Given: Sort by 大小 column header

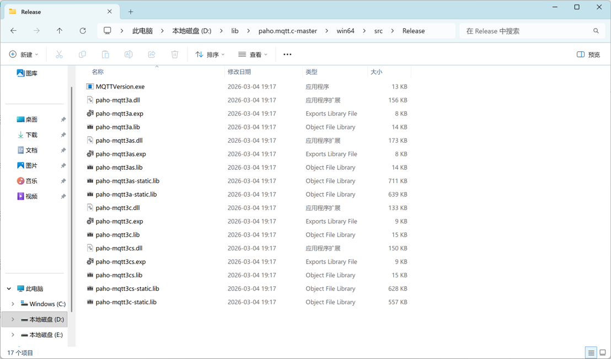Looking at the screenshot, I should (x=389, y=72).
